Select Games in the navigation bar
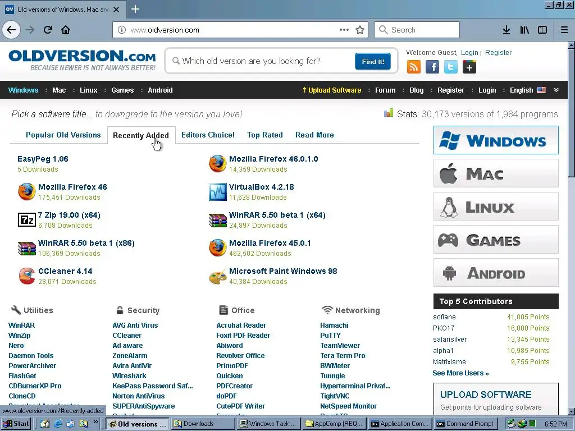This screenshot has width=575, height=431. [122, 90]
